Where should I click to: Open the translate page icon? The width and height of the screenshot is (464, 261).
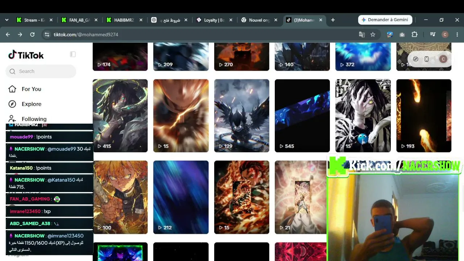coord(362,34)
